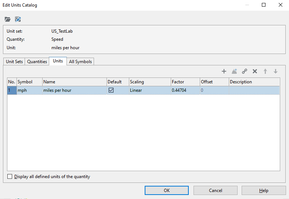Select the Factor cell showing 0.44704
This screenshot has height=199, width=289.
185,90
